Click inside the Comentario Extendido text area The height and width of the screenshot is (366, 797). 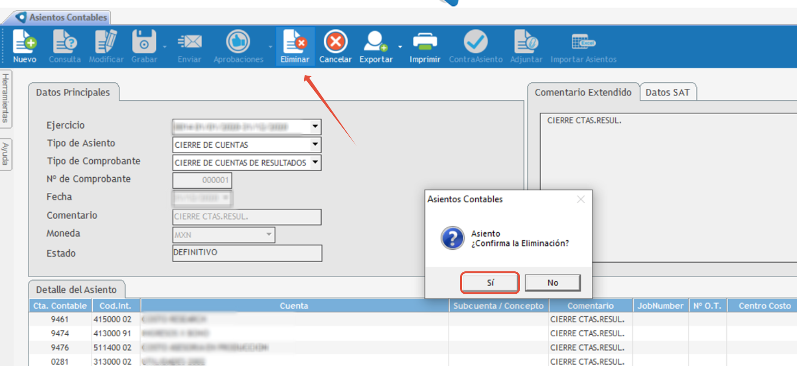coord(668,188)
